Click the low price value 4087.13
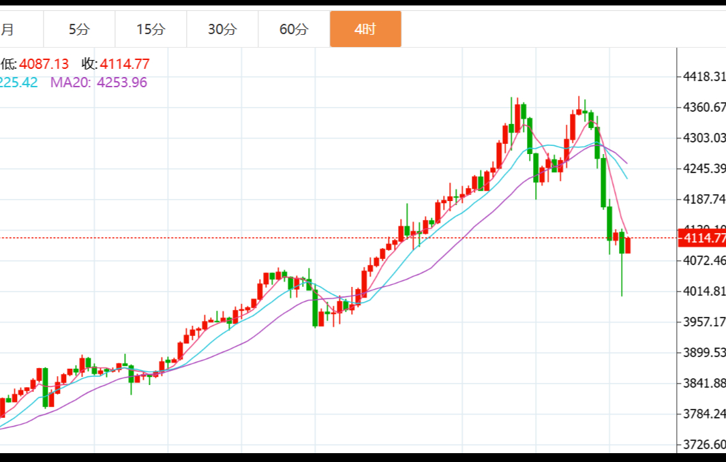The image size is (726, 462). pos(44,64)
